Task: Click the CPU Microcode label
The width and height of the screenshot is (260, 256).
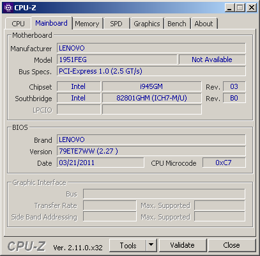Action: [174, 163]
